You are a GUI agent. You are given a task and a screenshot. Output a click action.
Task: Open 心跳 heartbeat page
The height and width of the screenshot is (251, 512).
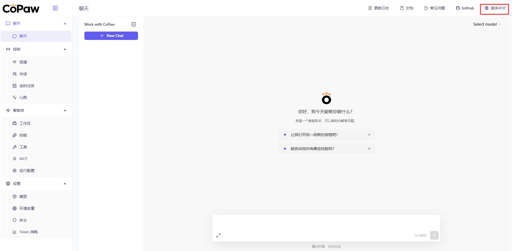pyautogui.click(x=36, y=97)
